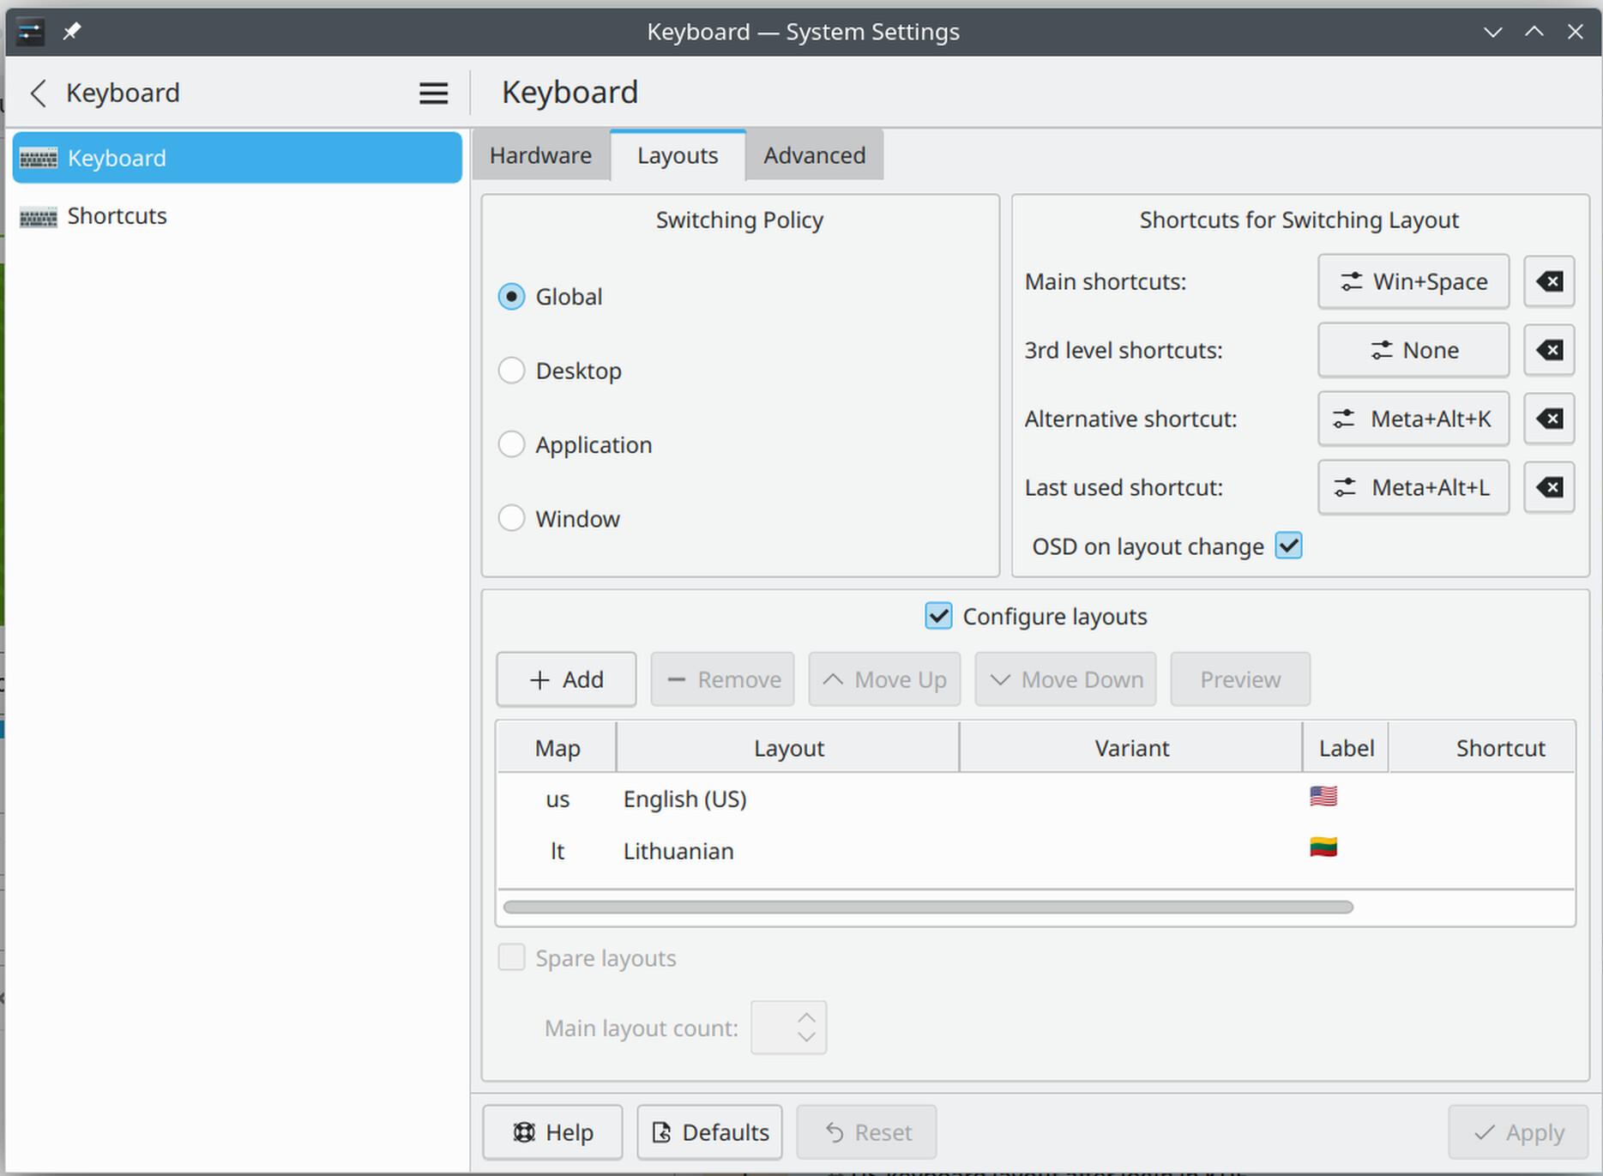Clear the 3rd level shortcuts binding
Image resolution: width=1603 pixels, height=1176 pixels.
tap(1548, 350)
